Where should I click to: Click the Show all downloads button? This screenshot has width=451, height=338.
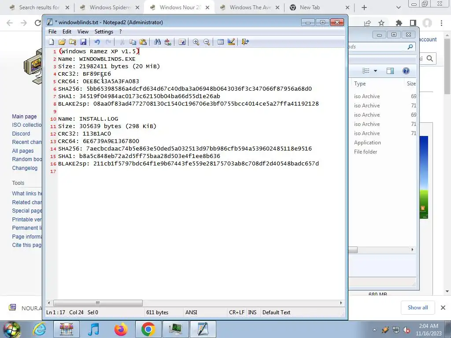[x=418, y=308]
